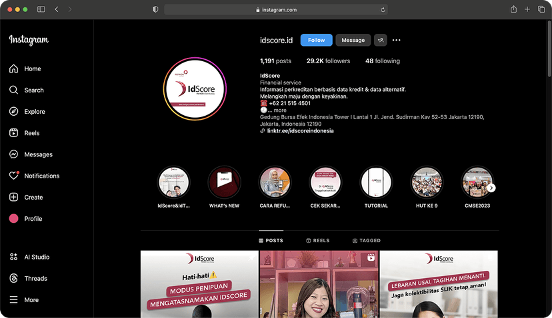
Task: Open AI Studio from sidebar
Action: [29, 257]
